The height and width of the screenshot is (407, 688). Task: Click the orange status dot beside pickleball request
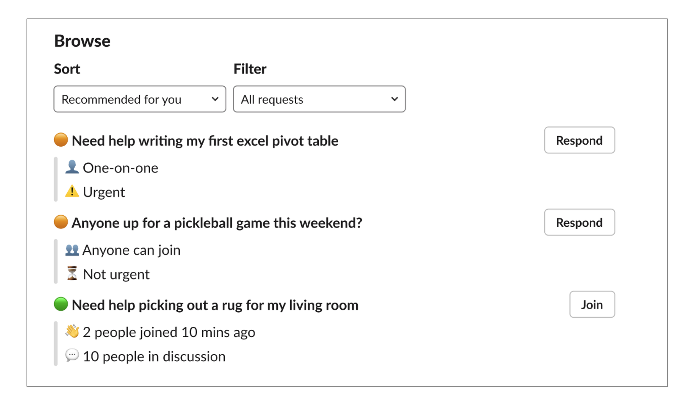click(61, 222)
